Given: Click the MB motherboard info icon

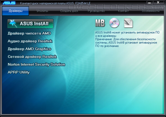Looking at the screenshot, I should (100, 23).
